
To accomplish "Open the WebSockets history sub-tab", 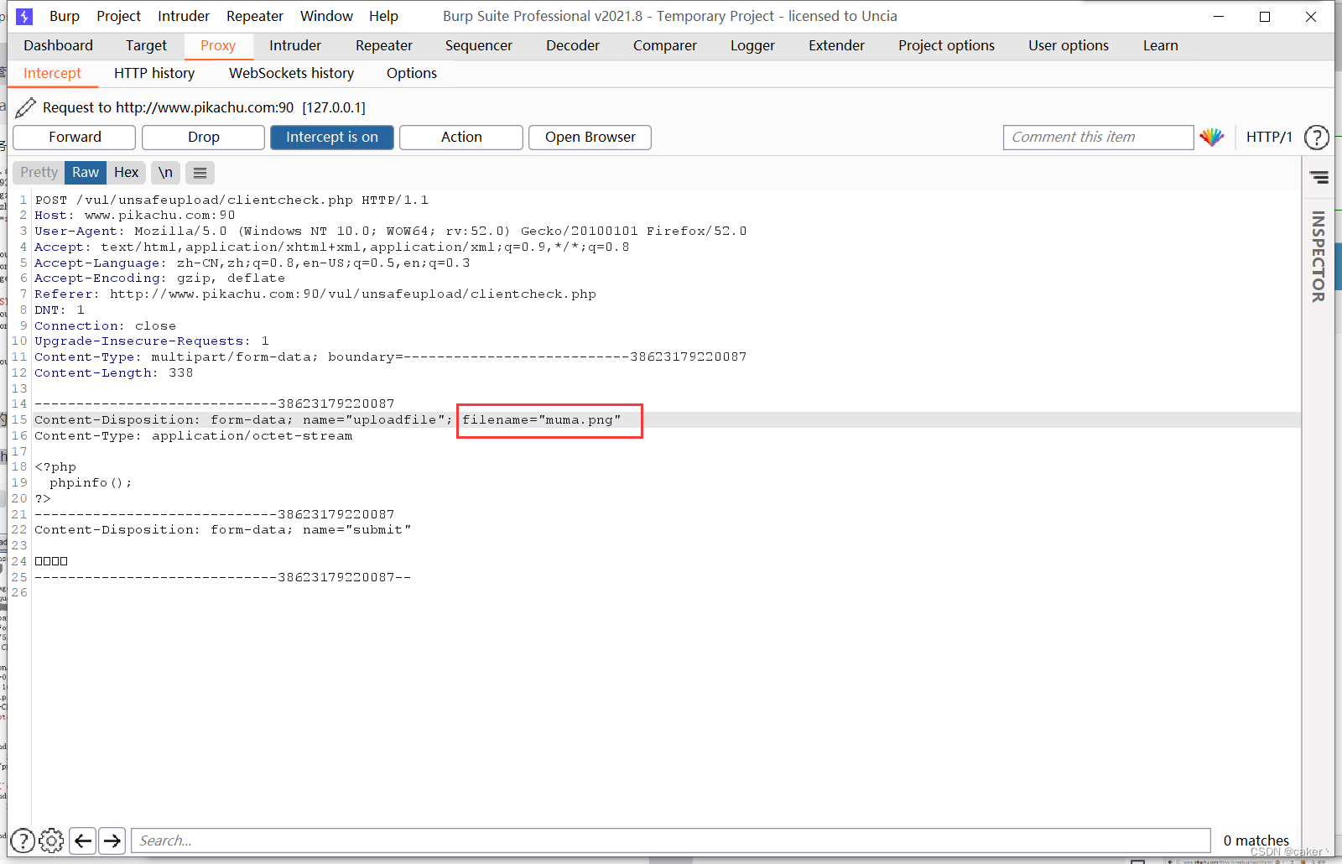I will pyautogui.click(x=291, y=73).
